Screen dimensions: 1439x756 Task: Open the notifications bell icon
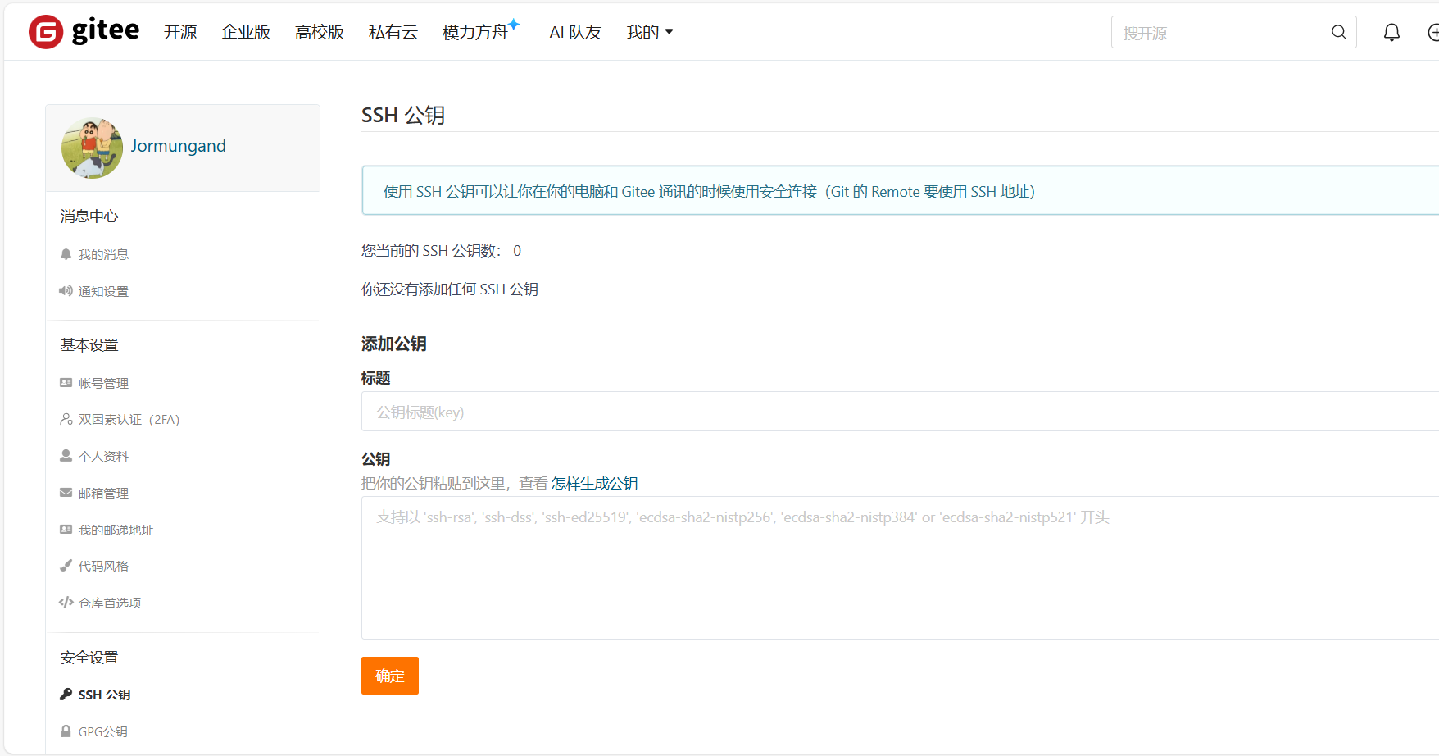click(1391, 32)
